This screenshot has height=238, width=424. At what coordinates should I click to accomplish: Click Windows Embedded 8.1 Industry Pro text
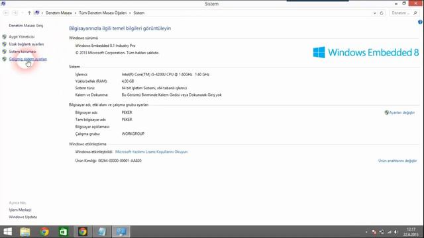105,46
